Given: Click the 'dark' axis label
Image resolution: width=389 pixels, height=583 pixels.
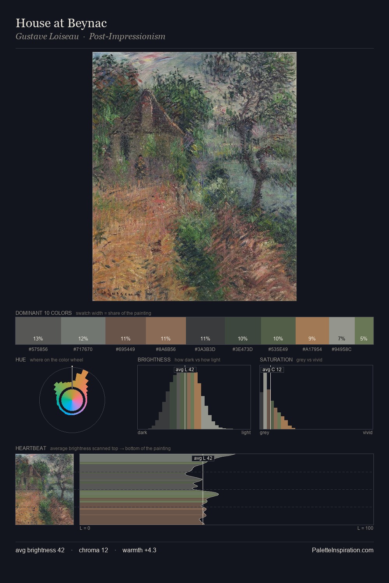Looking at the screenshot, I should (x=142, y=433).
